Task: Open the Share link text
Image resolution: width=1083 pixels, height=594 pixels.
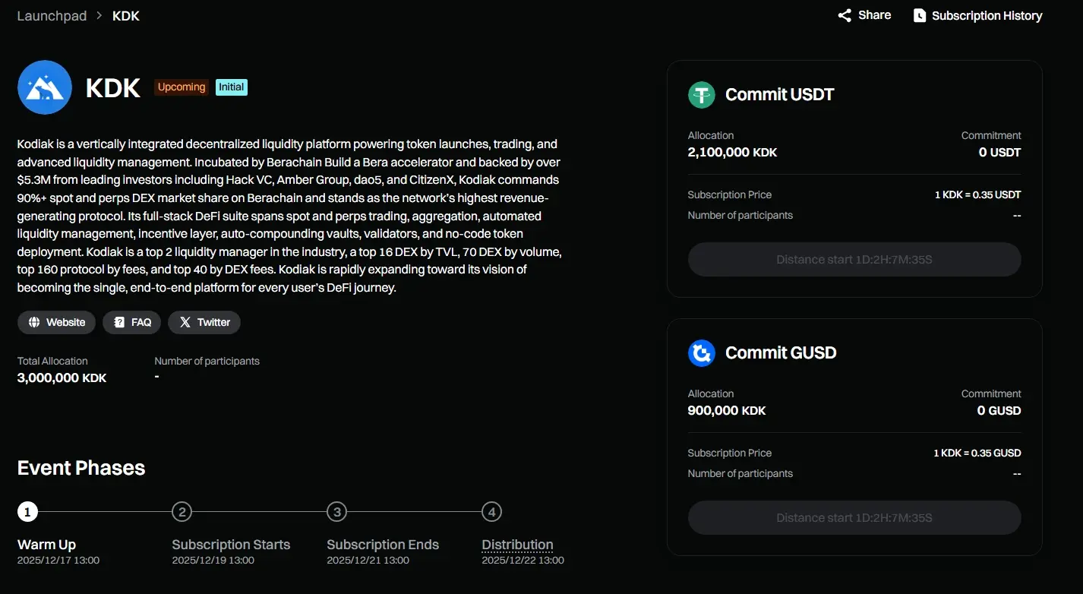Action: click(875, 15)
